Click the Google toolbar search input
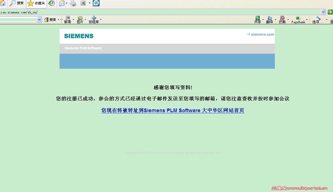This screenshot has height=192, width=333. (x=18, y=20)
